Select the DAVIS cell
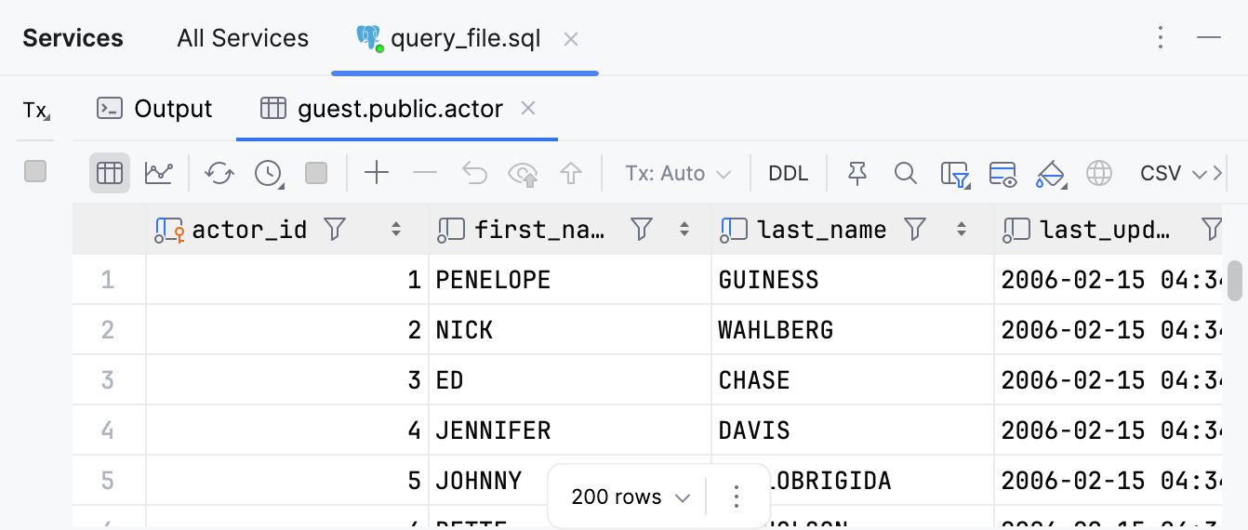The image size is (1248, 530). (852, 430)
